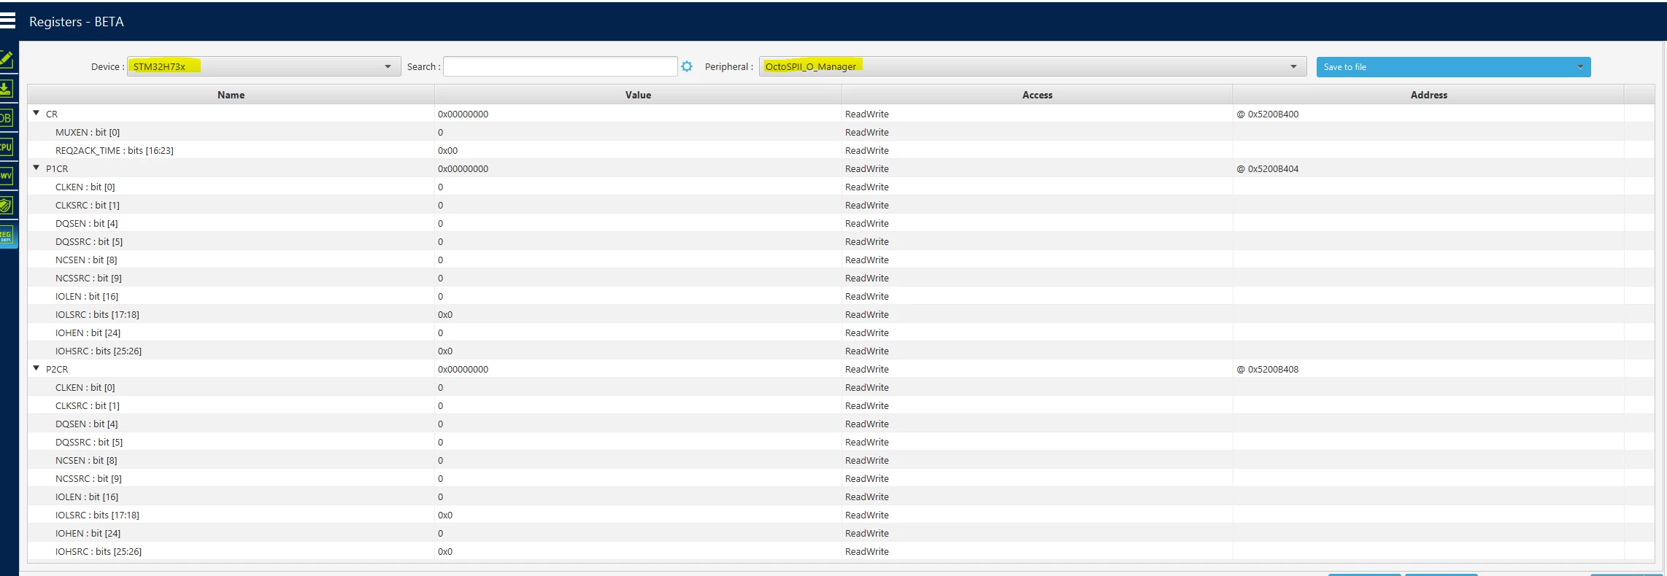Click the P2CR value 0x00000000
Viewport: 1667px width, 576px height.
click(x=463, y=370)
